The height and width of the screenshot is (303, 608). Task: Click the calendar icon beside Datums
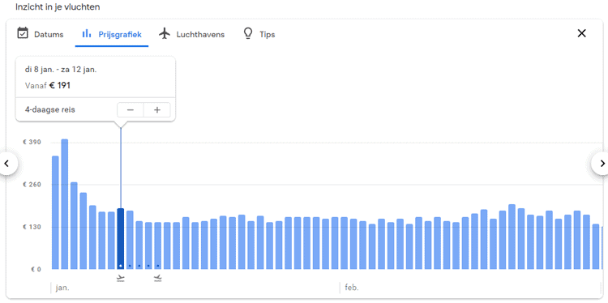(x=23, y=33)
